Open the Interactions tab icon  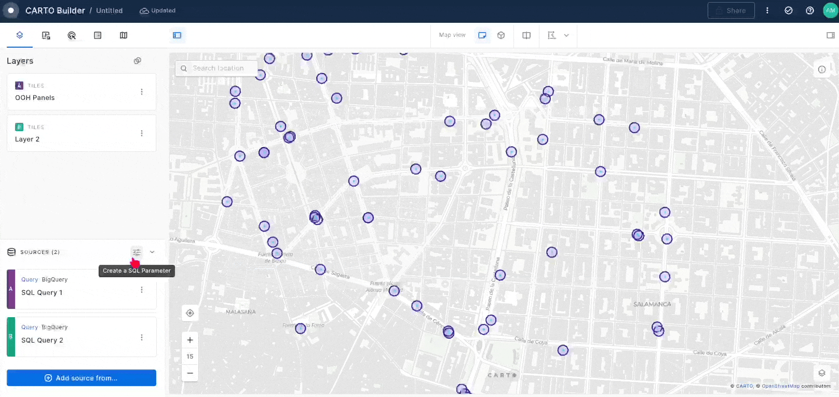click(x=72, y=35)
